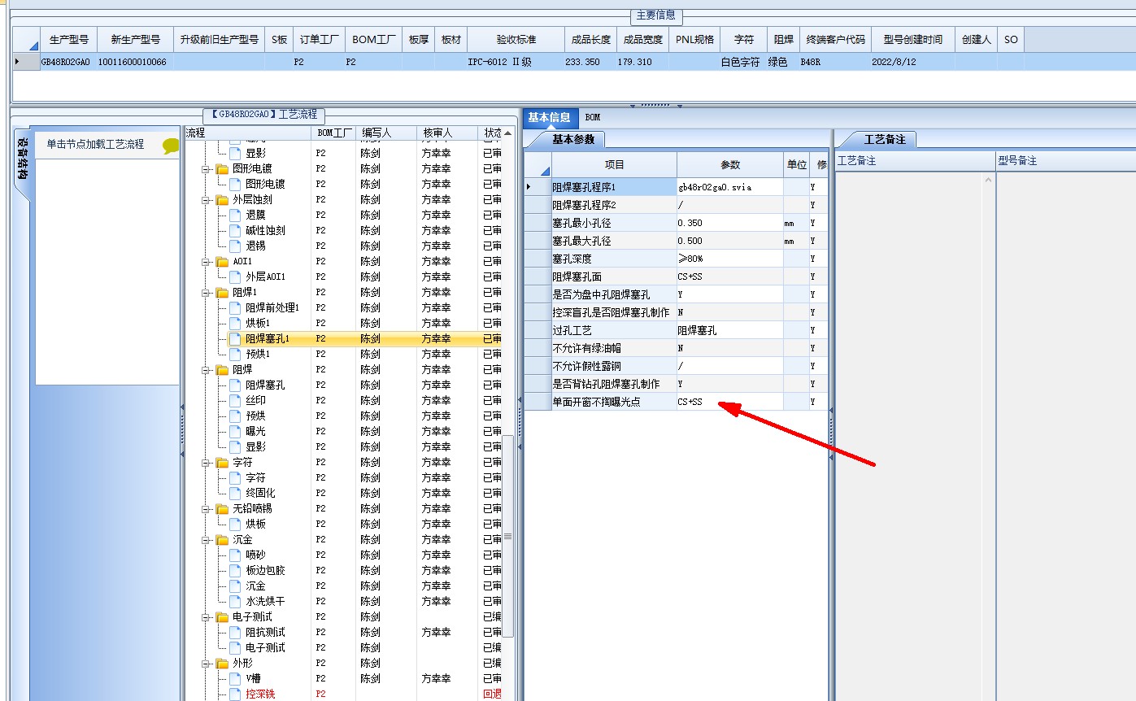Viewport: 1136px width, 701px height.
Task: Click the folder icon of AOI1
Action: (x=222, y=261)
